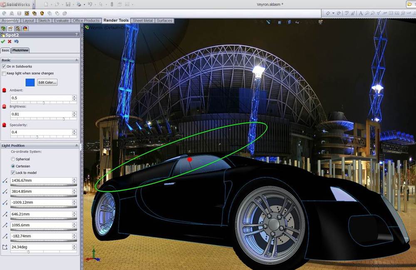Screen dimensions: 416x270
Task: Click the Print icon in the top toolbar
Action: (x=79, y=4)
